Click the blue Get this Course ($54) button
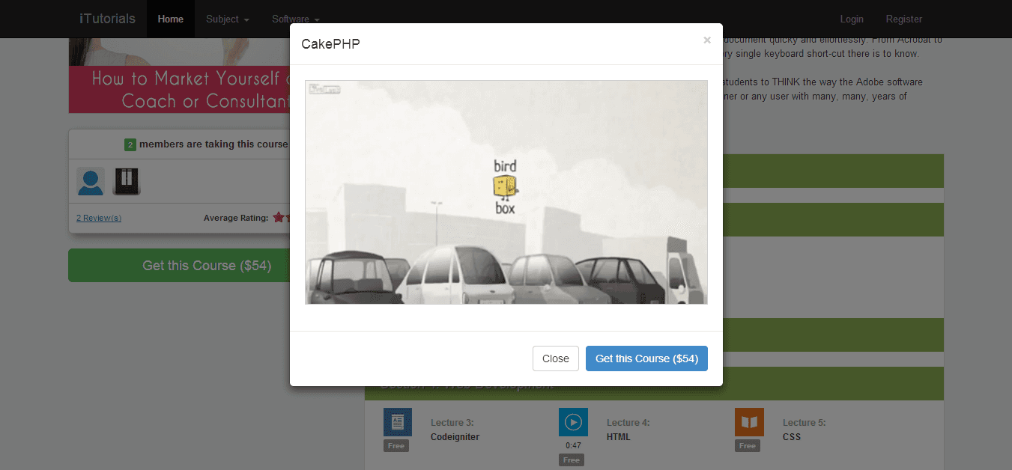 [x=646, y=358]
